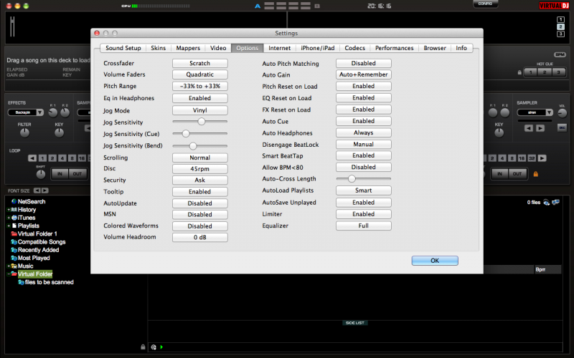Click the NetSearch globe icon
The height and width of the screenshot is (358, 574).
click(14, 202)
